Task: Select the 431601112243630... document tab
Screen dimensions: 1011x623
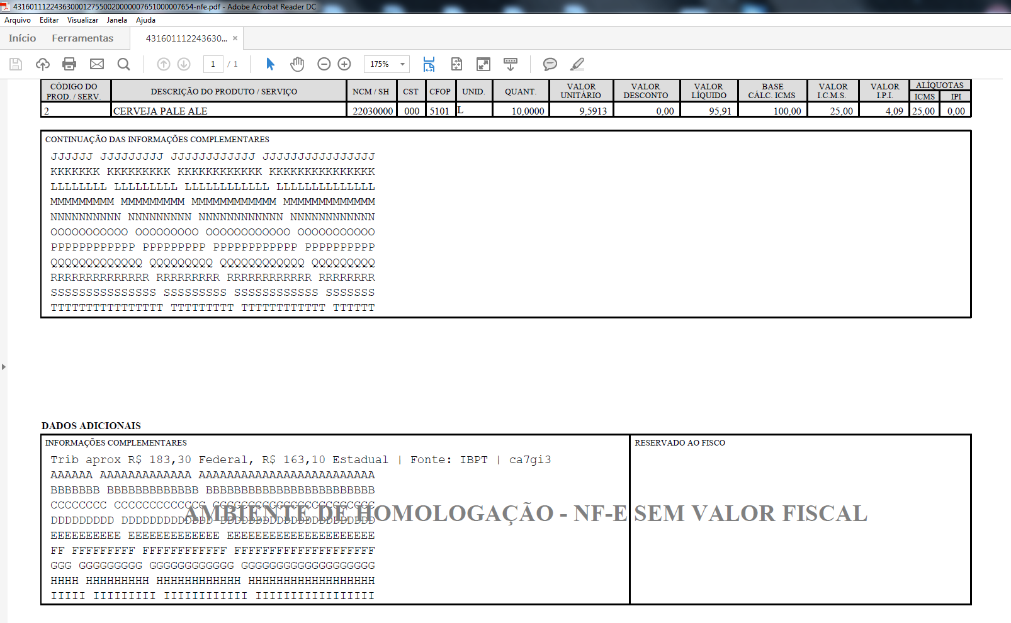Action: click(x=186, y=38)
